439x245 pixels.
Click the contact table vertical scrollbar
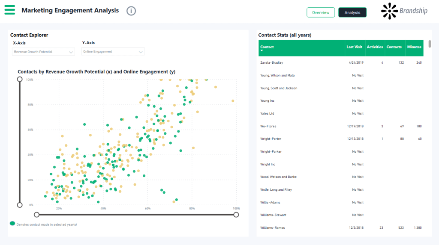pyautogui.click(x=430, y=44)
